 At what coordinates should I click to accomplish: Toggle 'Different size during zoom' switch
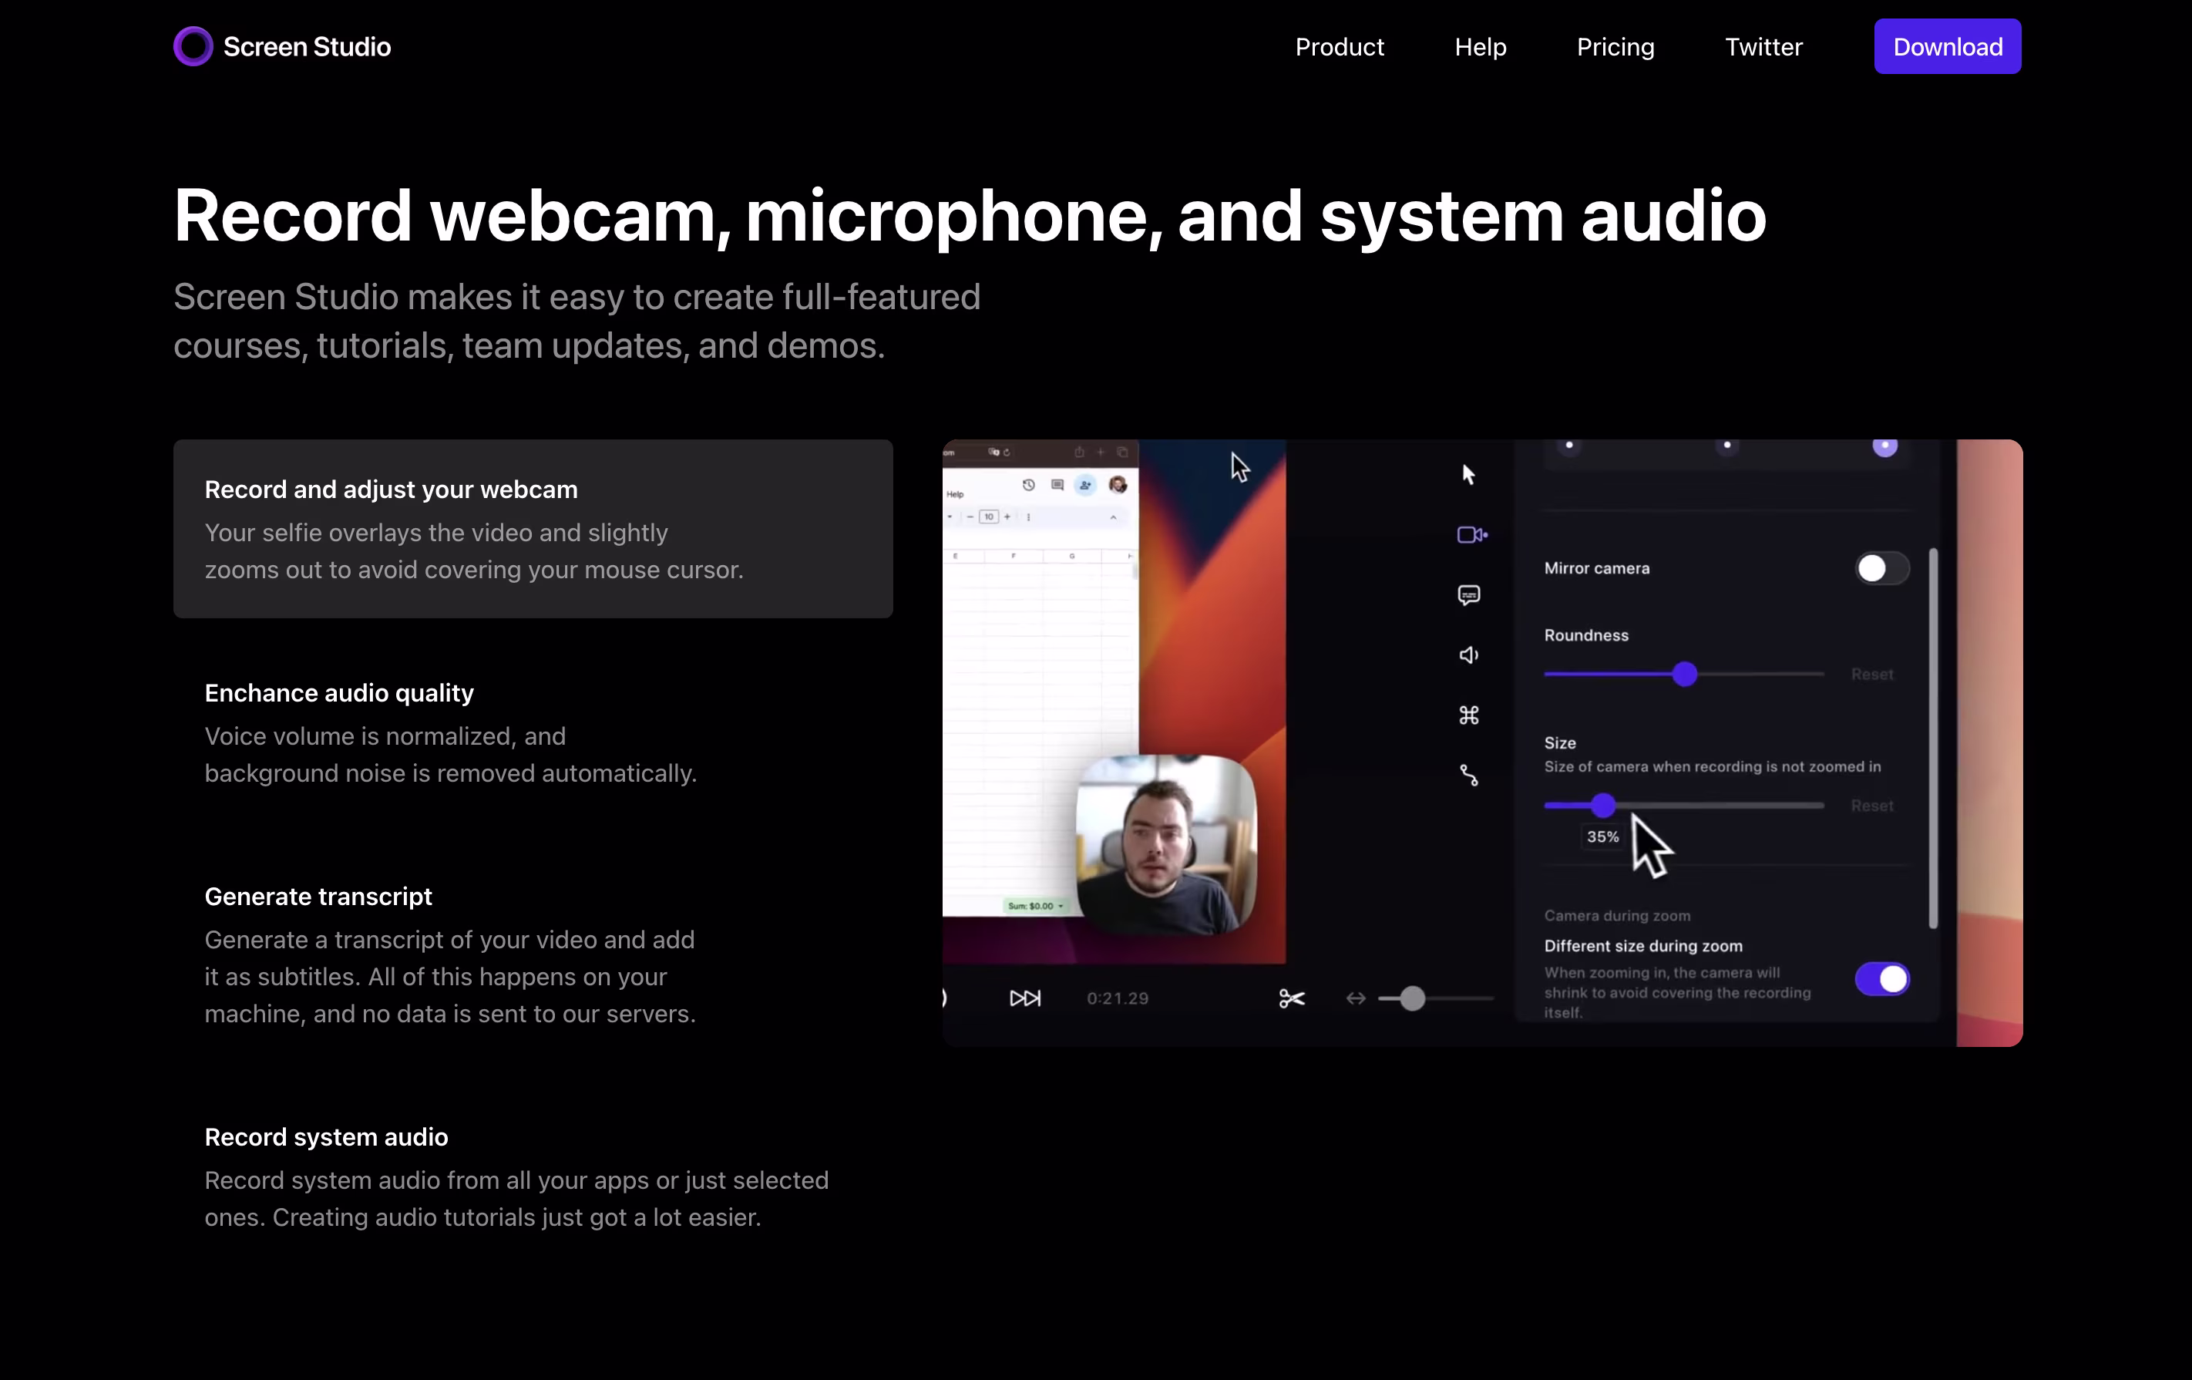click(x=1881, y=979)
